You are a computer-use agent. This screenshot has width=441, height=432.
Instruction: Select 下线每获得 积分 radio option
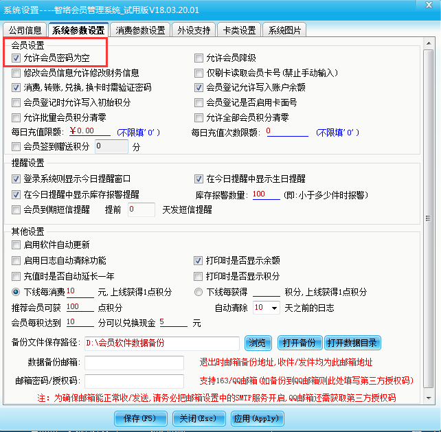199,292
